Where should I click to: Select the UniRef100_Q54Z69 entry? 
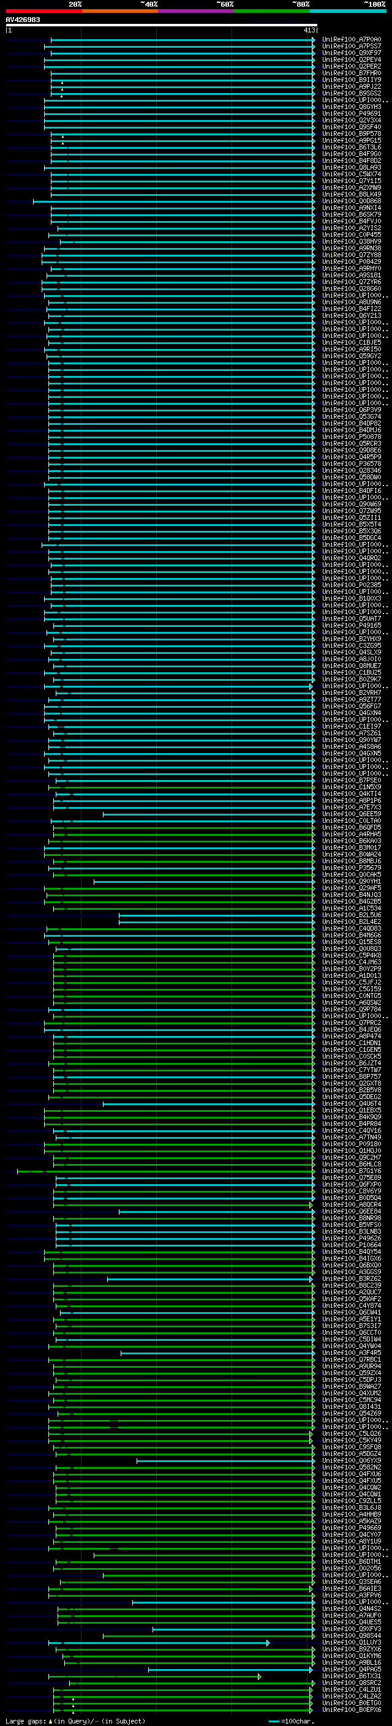point(351,1413)
